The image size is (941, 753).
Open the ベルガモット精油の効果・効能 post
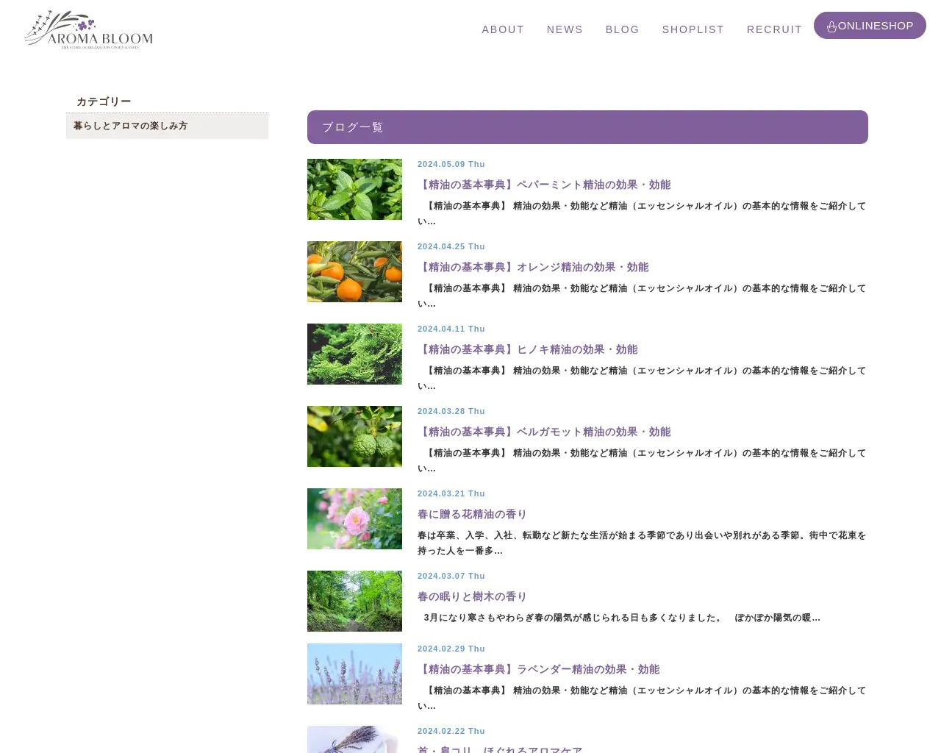click(544, 432)
